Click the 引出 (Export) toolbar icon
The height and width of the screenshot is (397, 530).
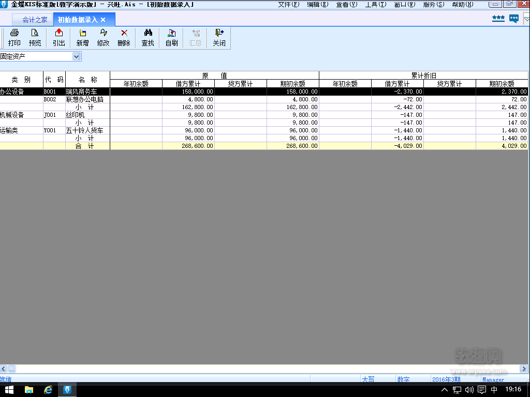point(59,37)
